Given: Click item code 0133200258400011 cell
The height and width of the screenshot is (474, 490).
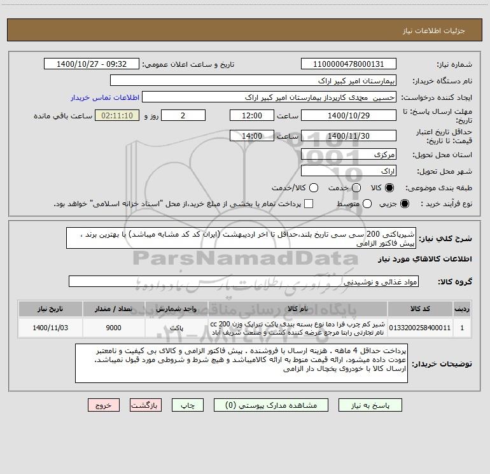Looking at the screenshot, I should click(x=420, y=328).
